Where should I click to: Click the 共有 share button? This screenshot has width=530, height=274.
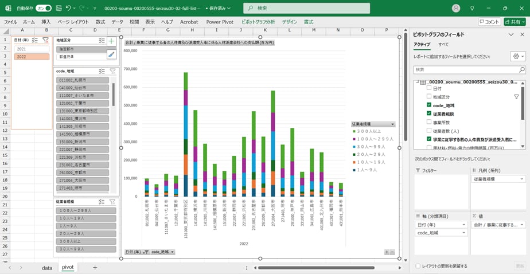pos(515,22)
